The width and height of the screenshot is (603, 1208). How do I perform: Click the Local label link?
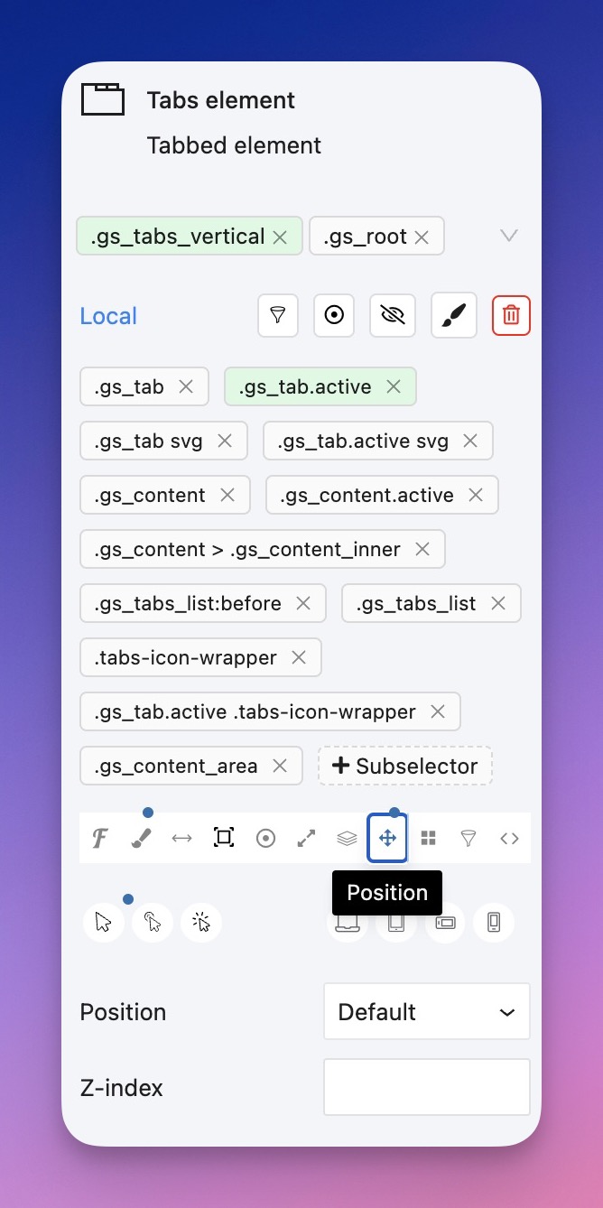pos(108,316)
